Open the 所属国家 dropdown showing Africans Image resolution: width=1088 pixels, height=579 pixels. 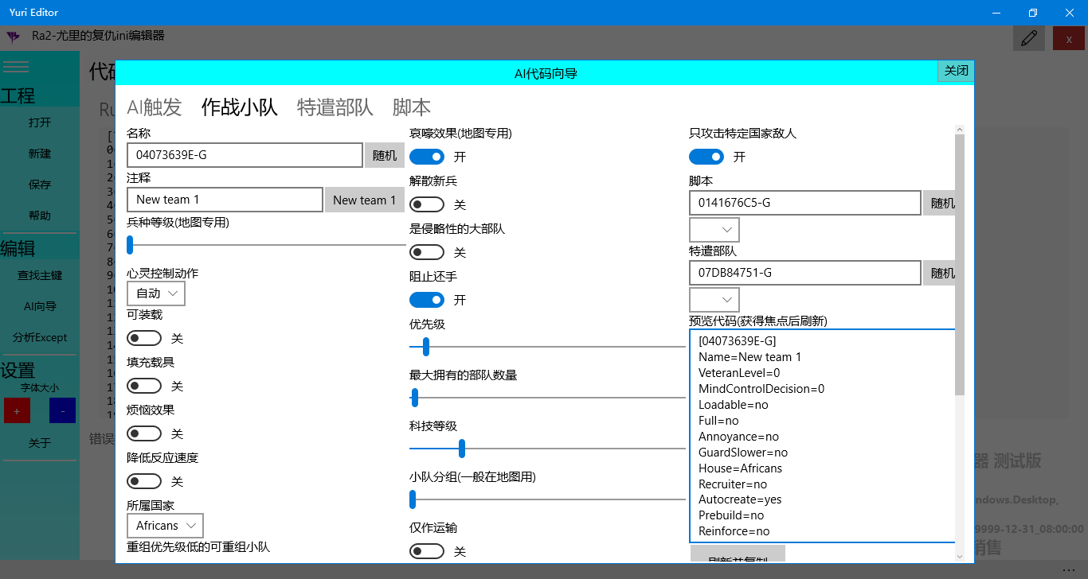(x=165, y=526)
